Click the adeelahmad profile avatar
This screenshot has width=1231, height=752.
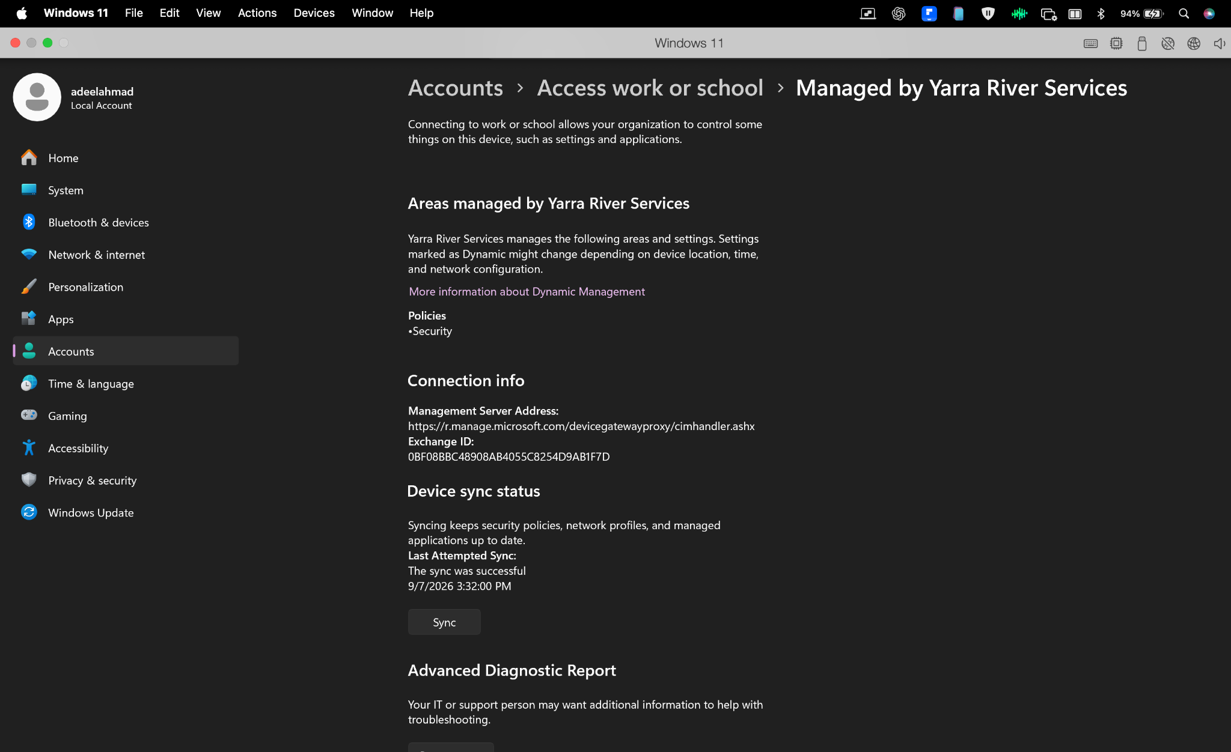point(37,97)
